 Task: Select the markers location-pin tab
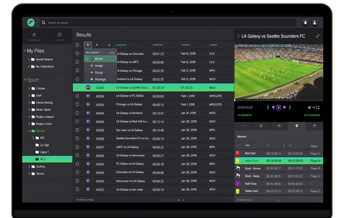pos(297,126)
